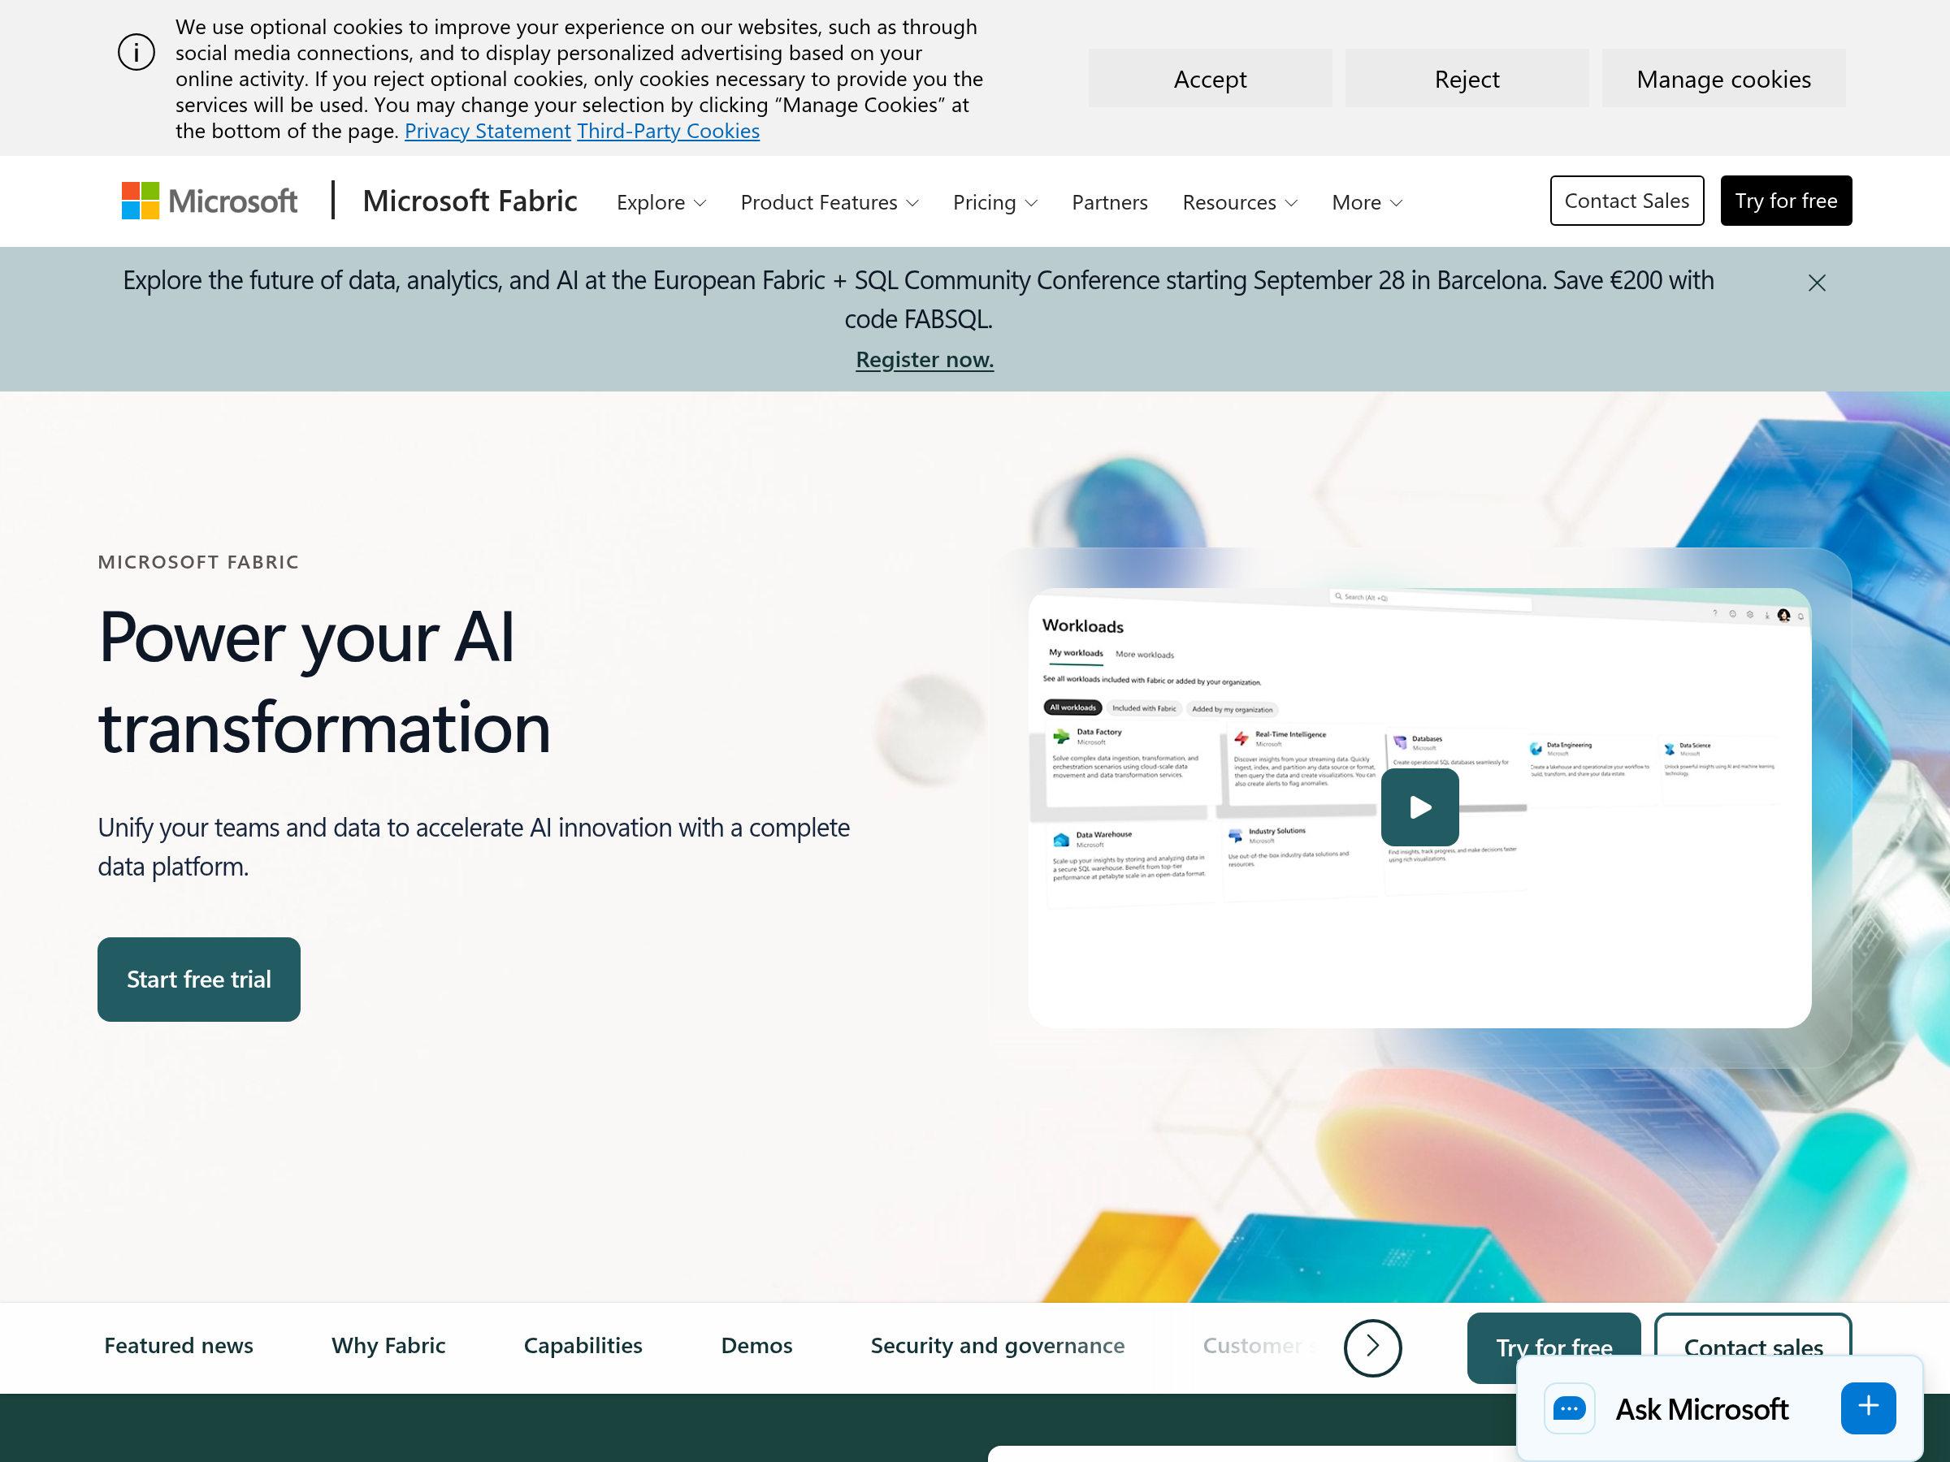The height and width of the screenshot is (1462, 1950).
Task: Jump to the Why Fabric section
Action: tap(388, 1346)
